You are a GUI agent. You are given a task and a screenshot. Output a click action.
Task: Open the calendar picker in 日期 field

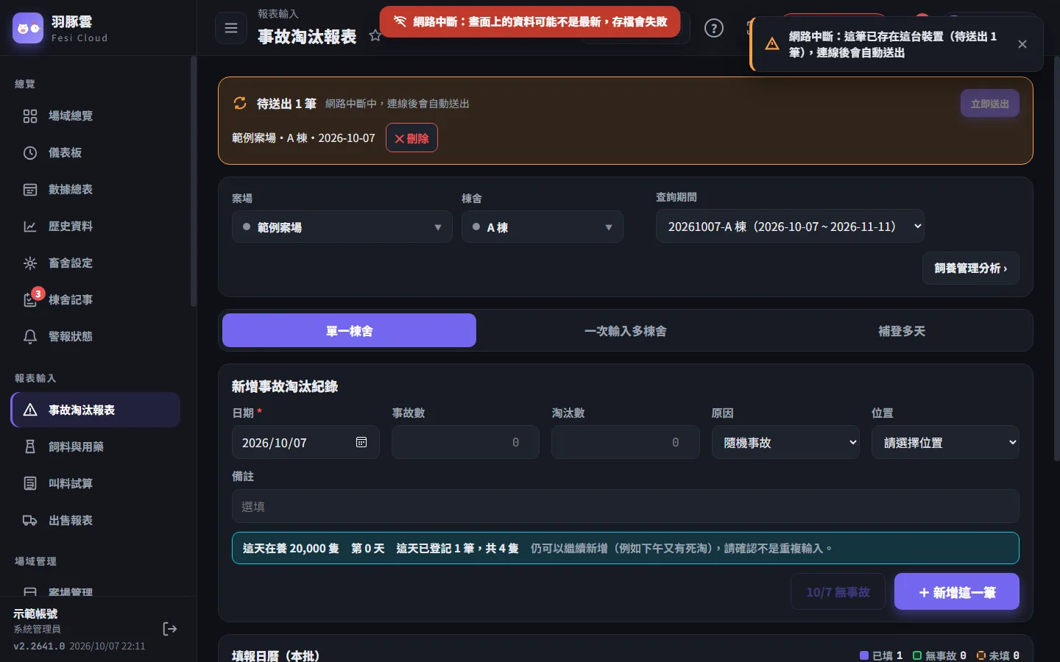pyautogui.click(x=361, y=442)
